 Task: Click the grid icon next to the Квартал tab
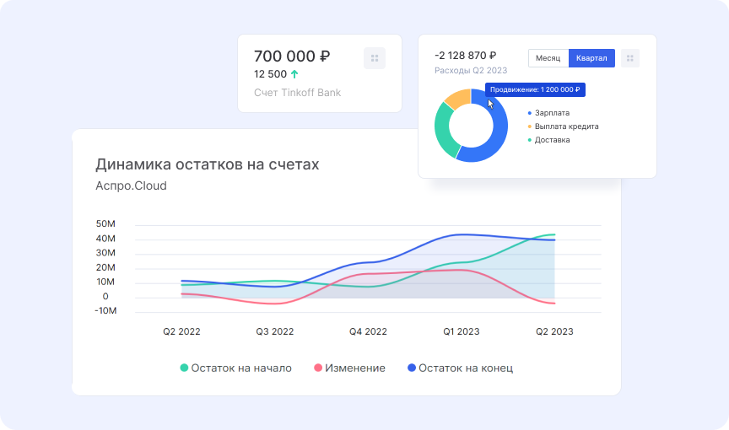pyautogui.click(x=630, y=58)
